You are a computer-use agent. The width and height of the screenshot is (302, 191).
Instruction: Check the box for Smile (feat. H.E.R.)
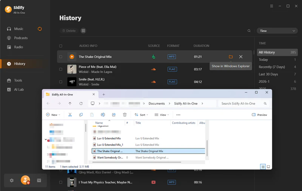tap(60, 82)
